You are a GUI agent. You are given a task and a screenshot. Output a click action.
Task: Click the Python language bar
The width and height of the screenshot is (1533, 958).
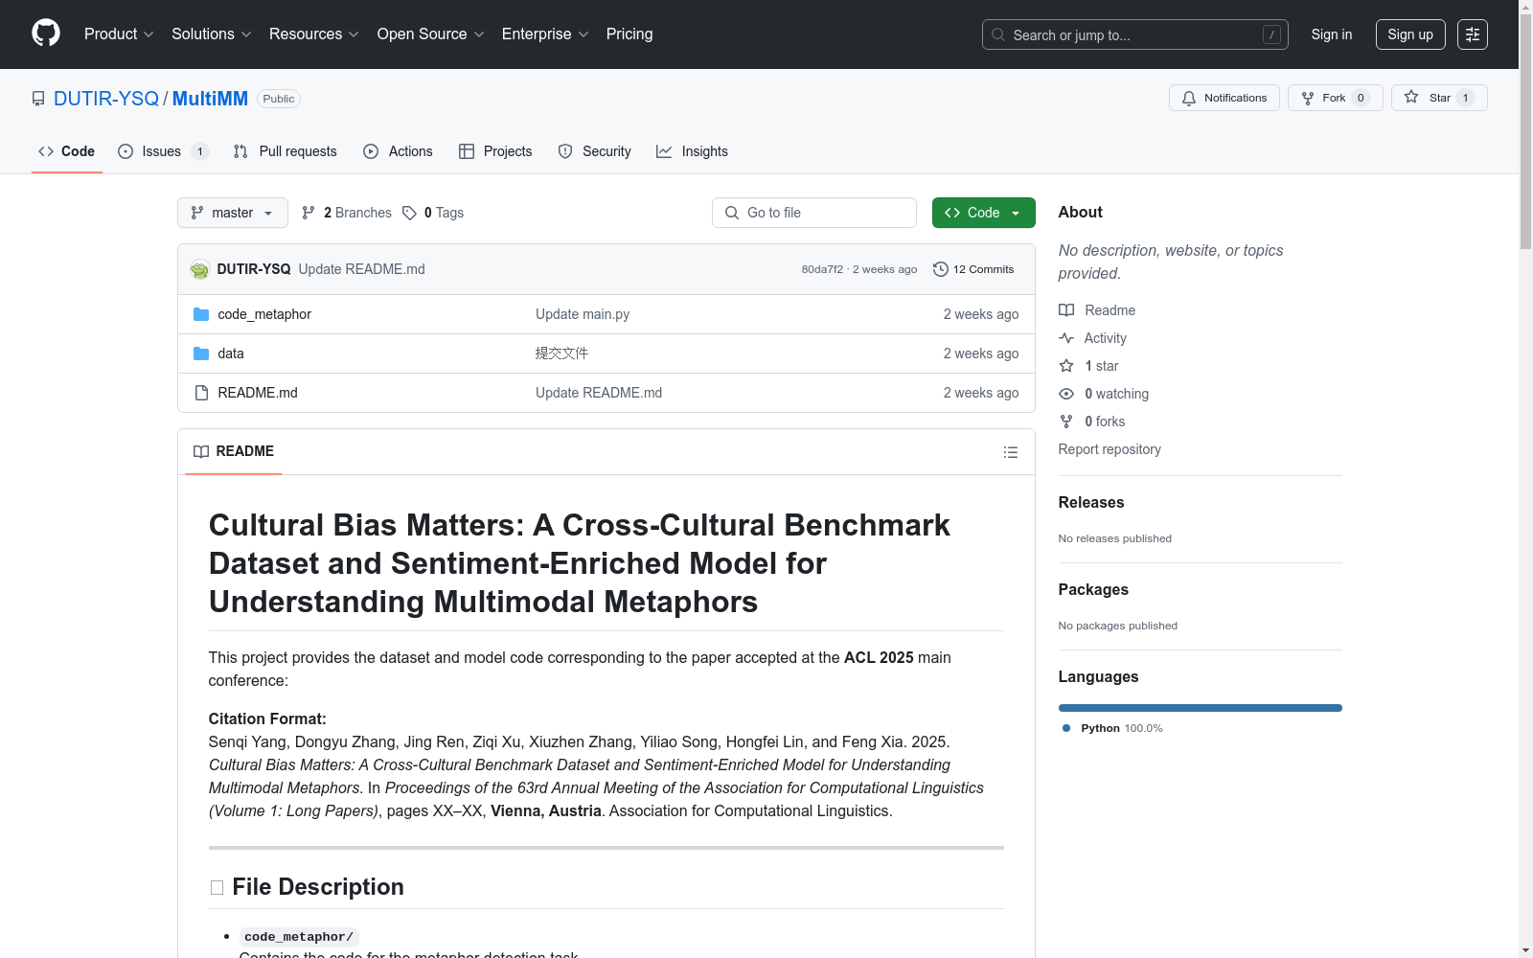(x=1201, y=708)
